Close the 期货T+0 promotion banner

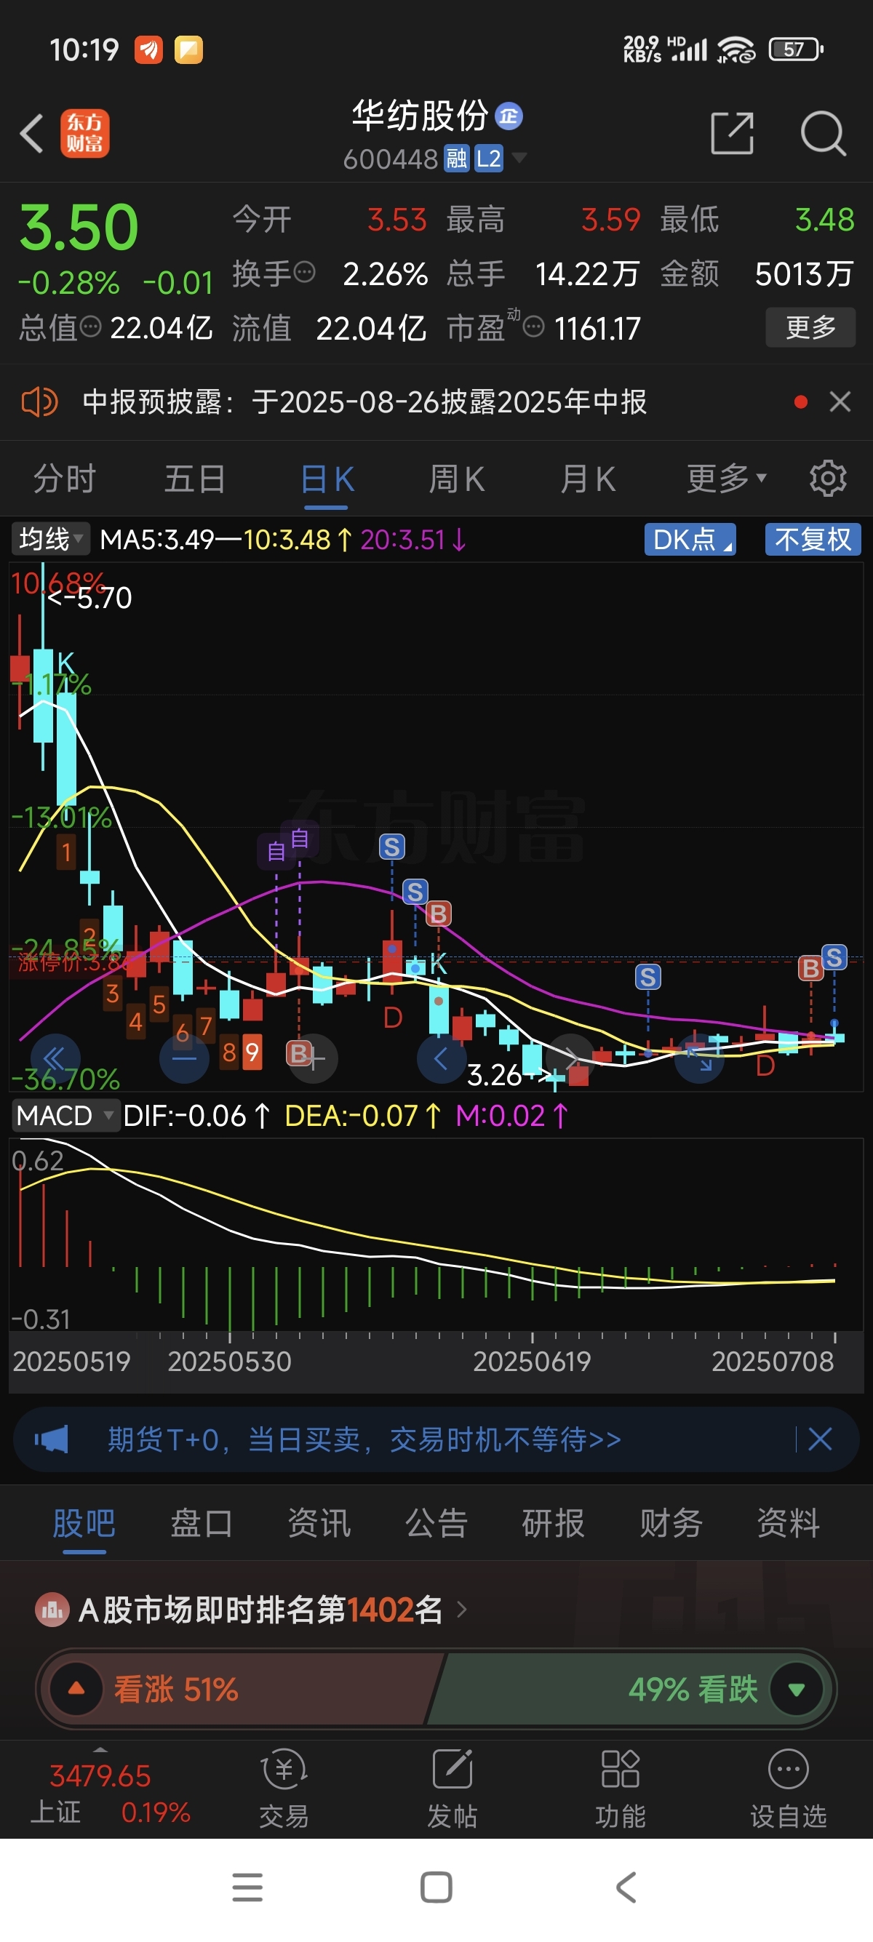click(819, 1439)
